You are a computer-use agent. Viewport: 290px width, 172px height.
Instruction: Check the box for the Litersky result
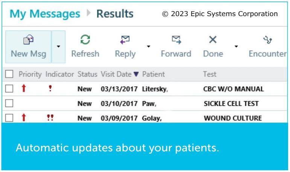point(9,89)
